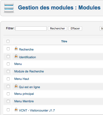Click the Rechercher button
The width and height of the screenshot is (103, 115).
click(57, 28)
